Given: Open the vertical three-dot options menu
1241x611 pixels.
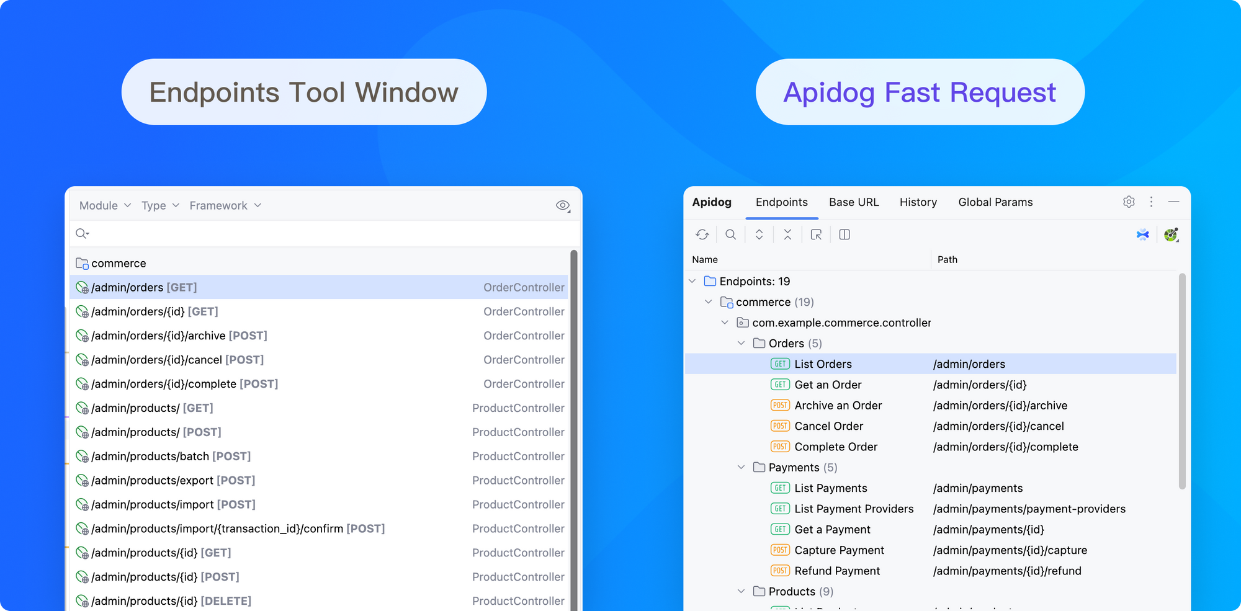Looking at the screenshot, I should coord(1151,202).
